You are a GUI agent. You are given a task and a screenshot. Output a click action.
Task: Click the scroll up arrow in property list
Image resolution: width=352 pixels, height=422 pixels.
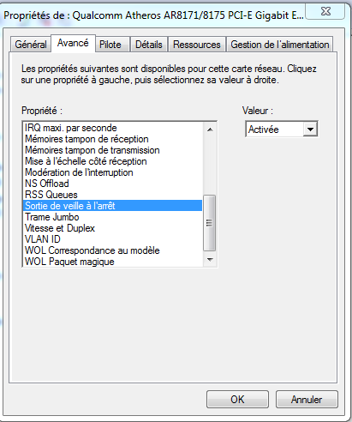pos(210,130)
